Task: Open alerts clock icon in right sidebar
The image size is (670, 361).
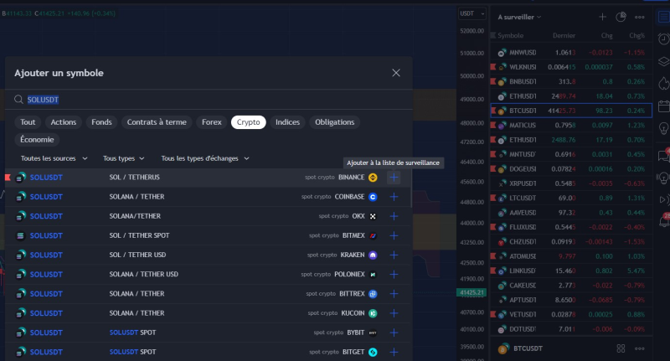Action: pos(663,39)
